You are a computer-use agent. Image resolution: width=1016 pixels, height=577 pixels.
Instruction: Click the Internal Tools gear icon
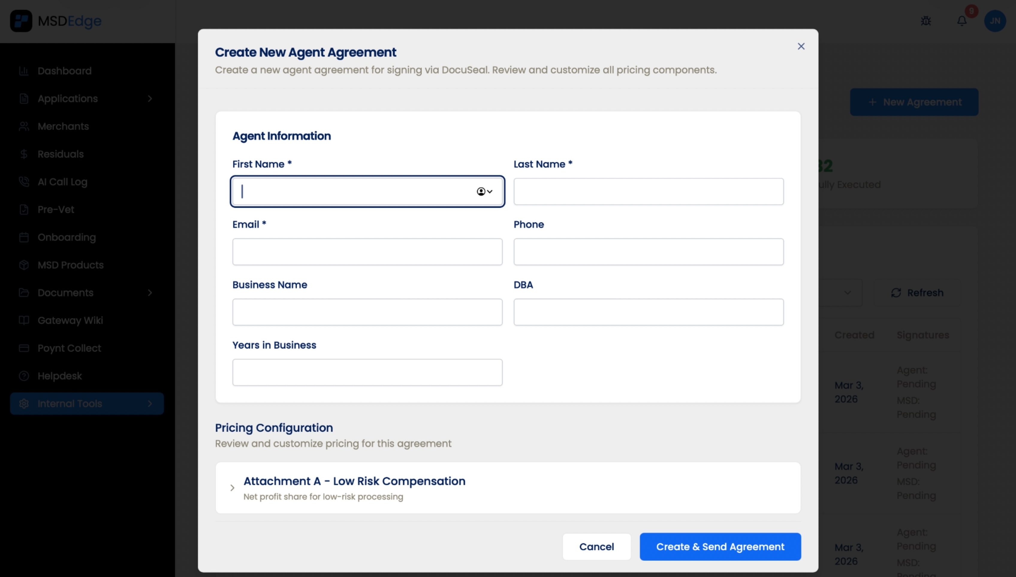click(x=24, y=404)
